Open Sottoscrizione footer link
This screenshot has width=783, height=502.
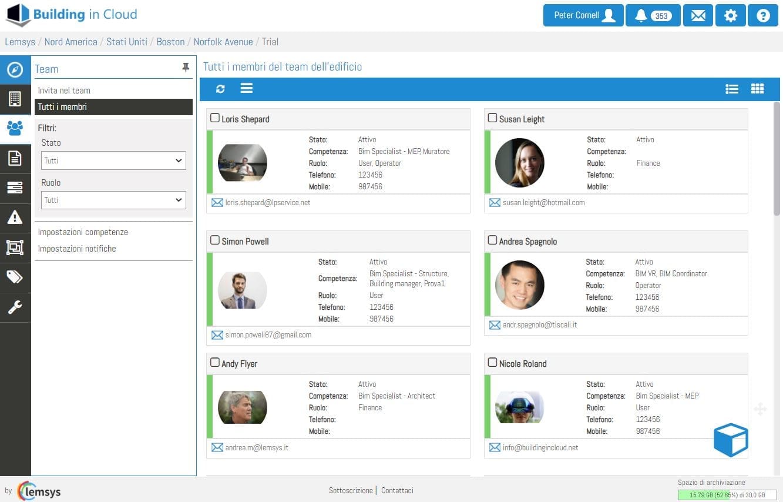click(x=351, y=490)
